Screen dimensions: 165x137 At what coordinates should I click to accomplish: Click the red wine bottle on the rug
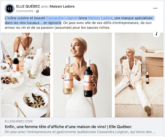(x=147, y=78)
